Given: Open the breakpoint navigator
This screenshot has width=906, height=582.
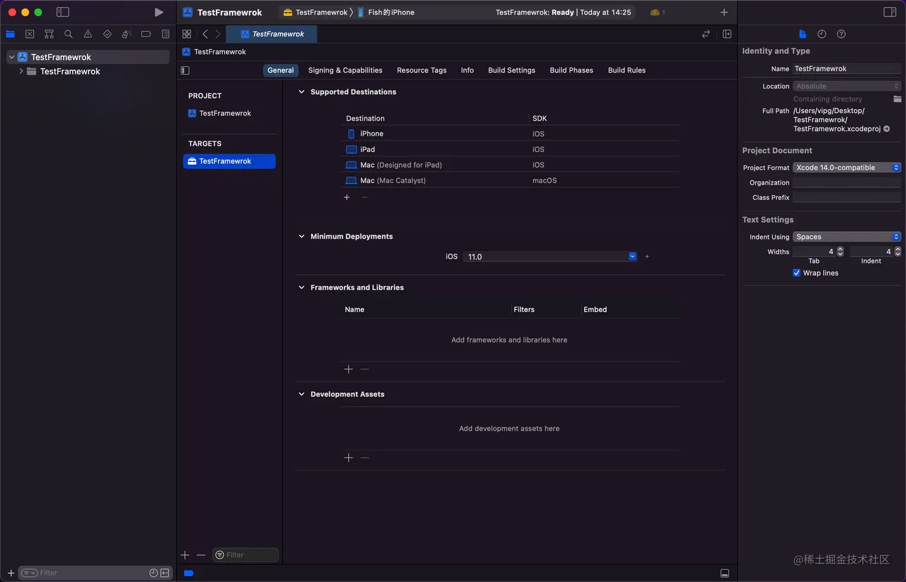Looking at the screenshot, I should pos(146,34).
